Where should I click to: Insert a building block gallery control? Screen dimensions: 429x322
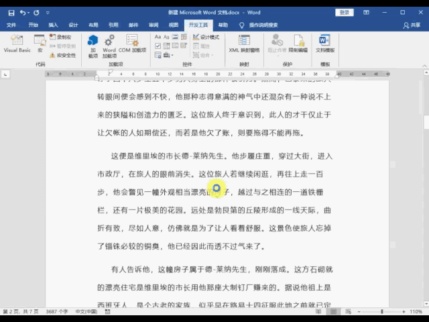pos(184,37)
